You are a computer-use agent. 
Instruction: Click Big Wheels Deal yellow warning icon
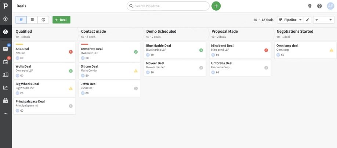point(71,89)
